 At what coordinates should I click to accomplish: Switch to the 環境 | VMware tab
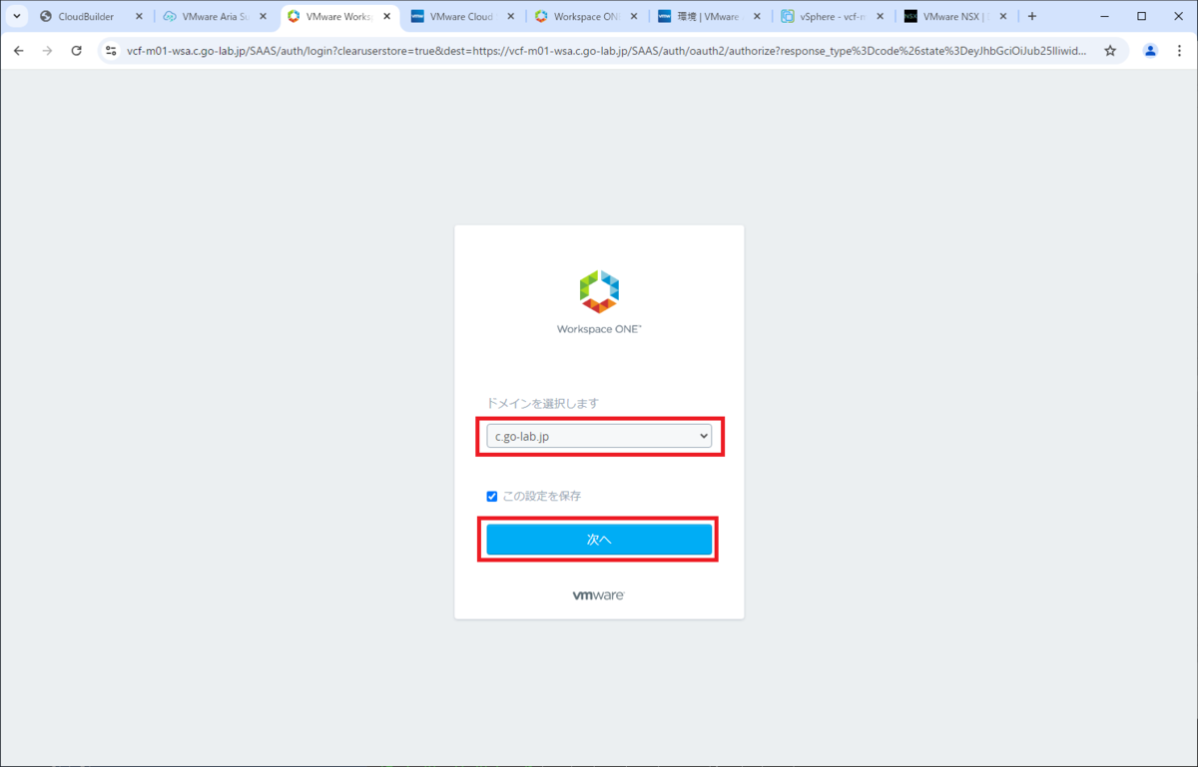click(711, 16)
